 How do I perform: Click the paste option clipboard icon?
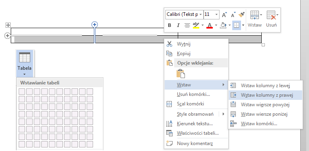pos(181,74)
